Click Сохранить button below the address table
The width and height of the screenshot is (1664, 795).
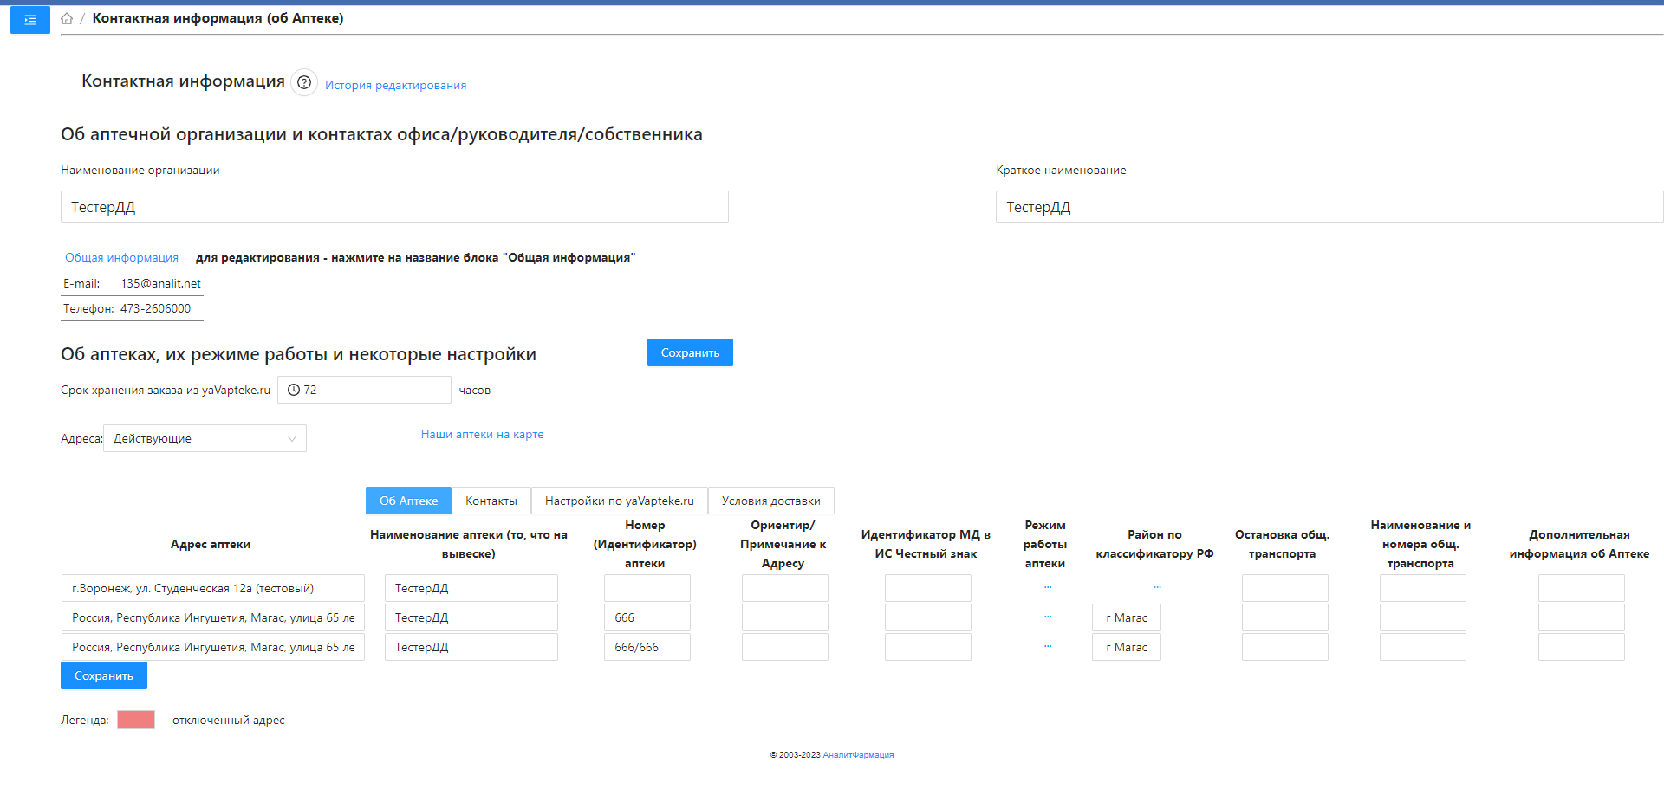tap(104, 675)
